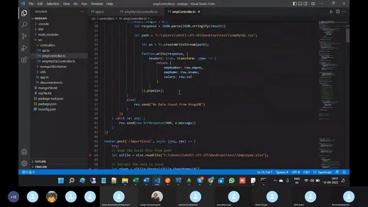Open the Manage gear icon
Screen dimensions: 368x207
tap(24, 163)
